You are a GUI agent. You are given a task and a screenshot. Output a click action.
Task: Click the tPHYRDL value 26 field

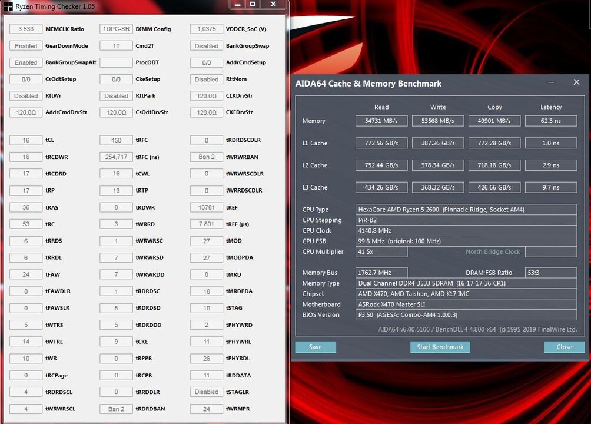click(207, 359)
